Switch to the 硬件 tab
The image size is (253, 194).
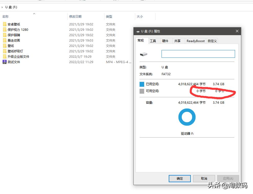pyautogui.click(x=166, y=41)
